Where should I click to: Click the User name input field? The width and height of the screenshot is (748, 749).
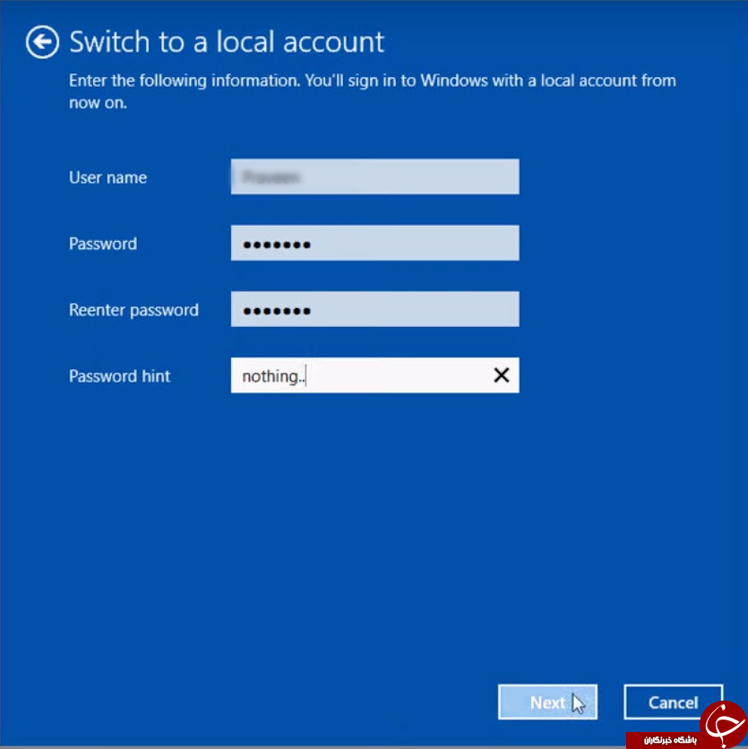[375, 176]
